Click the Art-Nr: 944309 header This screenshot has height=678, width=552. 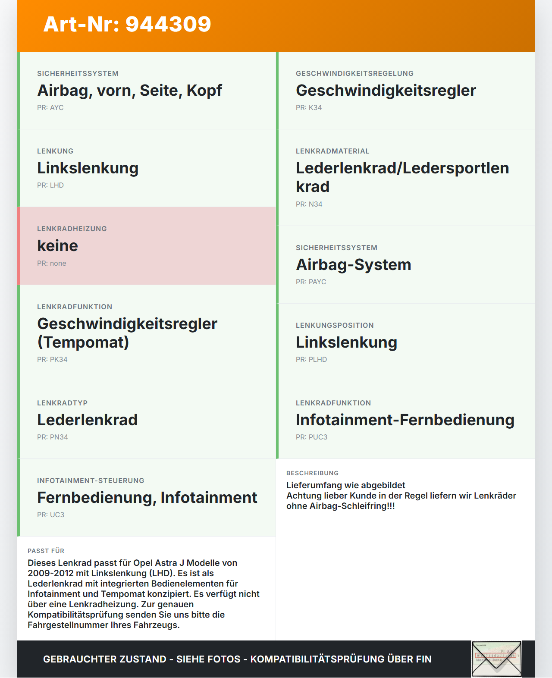(127, 24)
